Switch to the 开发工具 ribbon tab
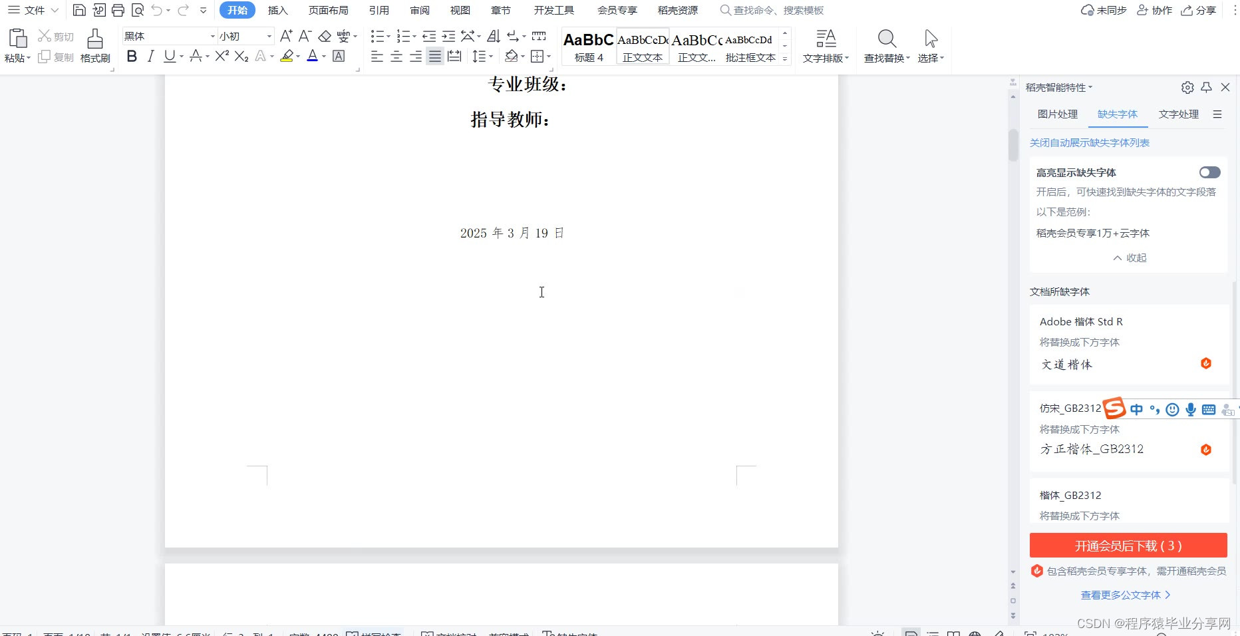 click(x=553, y=10)
